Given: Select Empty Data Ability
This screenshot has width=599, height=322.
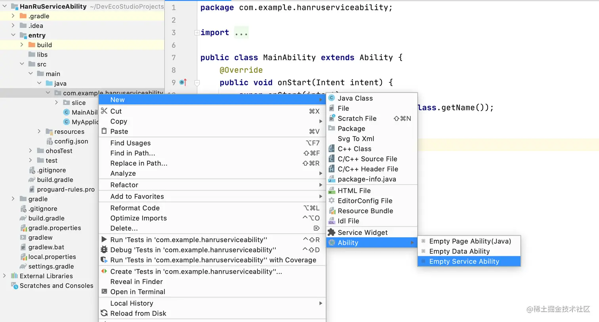Looking at the screenshot, I should point(469,251).
